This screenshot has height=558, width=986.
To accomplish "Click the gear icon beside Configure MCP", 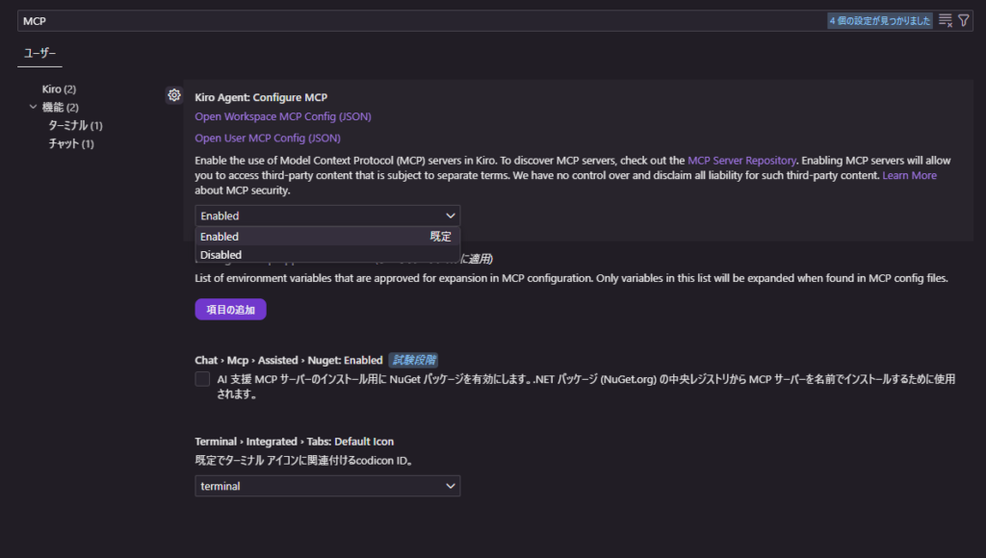I will [174, 95].
